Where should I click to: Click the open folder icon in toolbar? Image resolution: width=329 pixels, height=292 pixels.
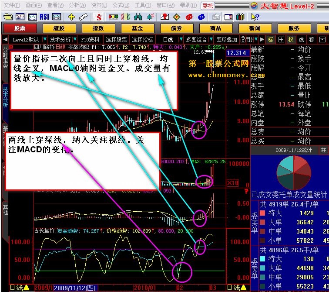tap(8, 17)
